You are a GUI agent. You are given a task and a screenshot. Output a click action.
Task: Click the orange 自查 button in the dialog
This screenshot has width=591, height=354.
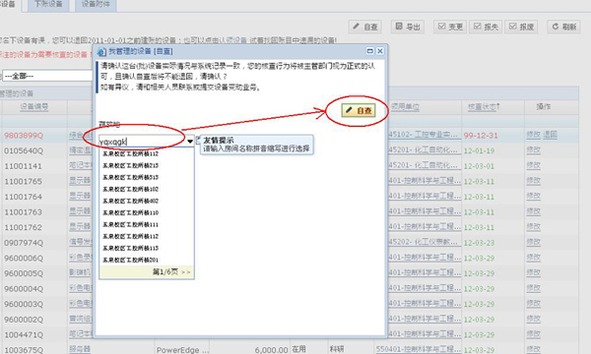(x=359, y=110)
